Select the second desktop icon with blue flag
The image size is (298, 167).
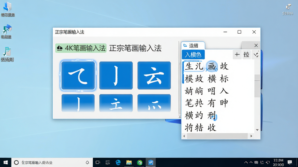[x=6, y=31]
